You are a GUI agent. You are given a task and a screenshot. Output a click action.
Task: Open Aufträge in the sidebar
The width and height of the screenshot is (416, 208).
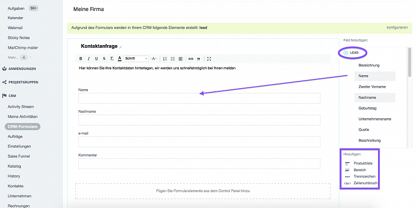tap(15, 136)
